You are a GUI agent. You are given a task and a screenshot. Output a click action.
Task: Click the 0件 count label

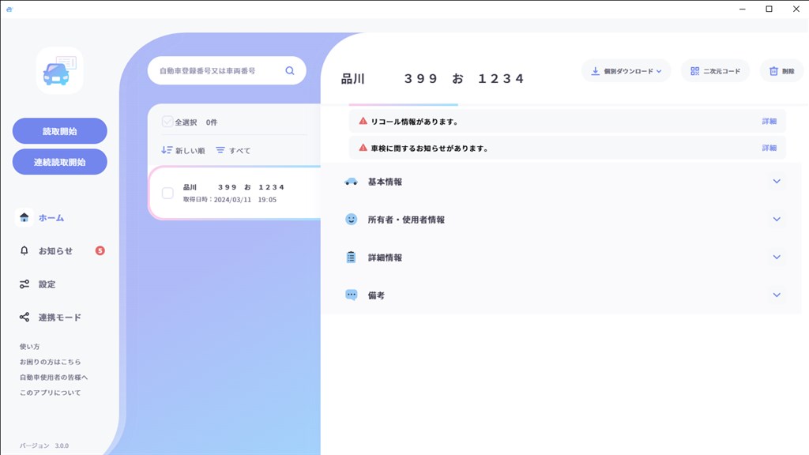click(212, 122)
